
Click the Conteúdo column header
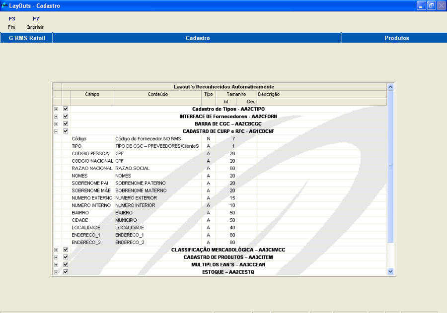pos(157,94)
